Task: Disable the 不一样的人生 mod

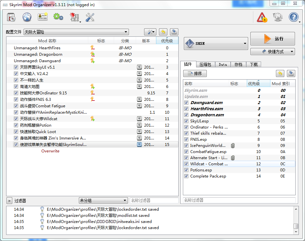Action: pyautogui.click(x=16, y=80)
